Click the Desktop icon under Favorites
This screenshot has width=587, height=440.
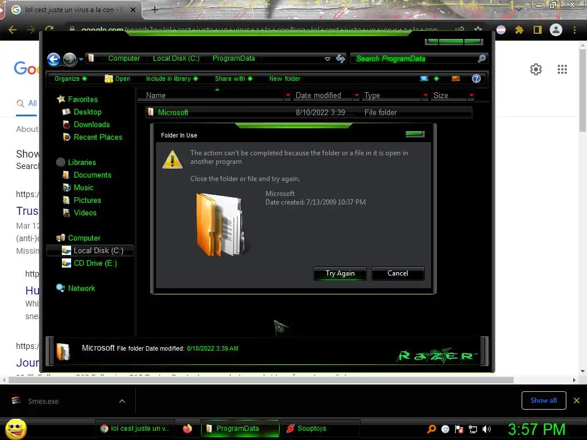(66, 112)
